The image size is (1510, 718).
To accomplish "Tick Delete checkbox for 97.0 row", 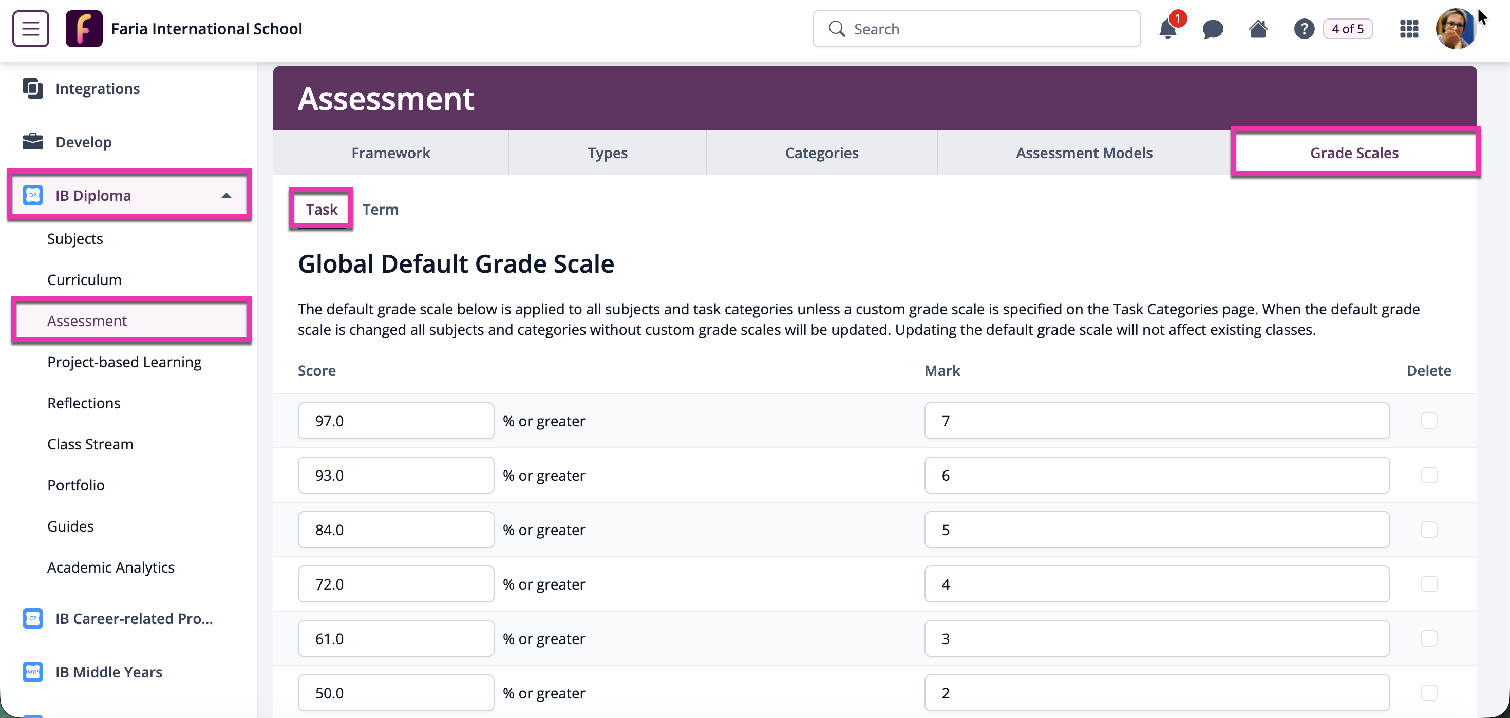I will 1429,420.
